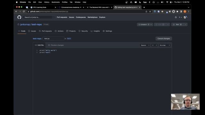Open the notifications bell
This screenshot has width=205, height=115.
pos(176,17)
